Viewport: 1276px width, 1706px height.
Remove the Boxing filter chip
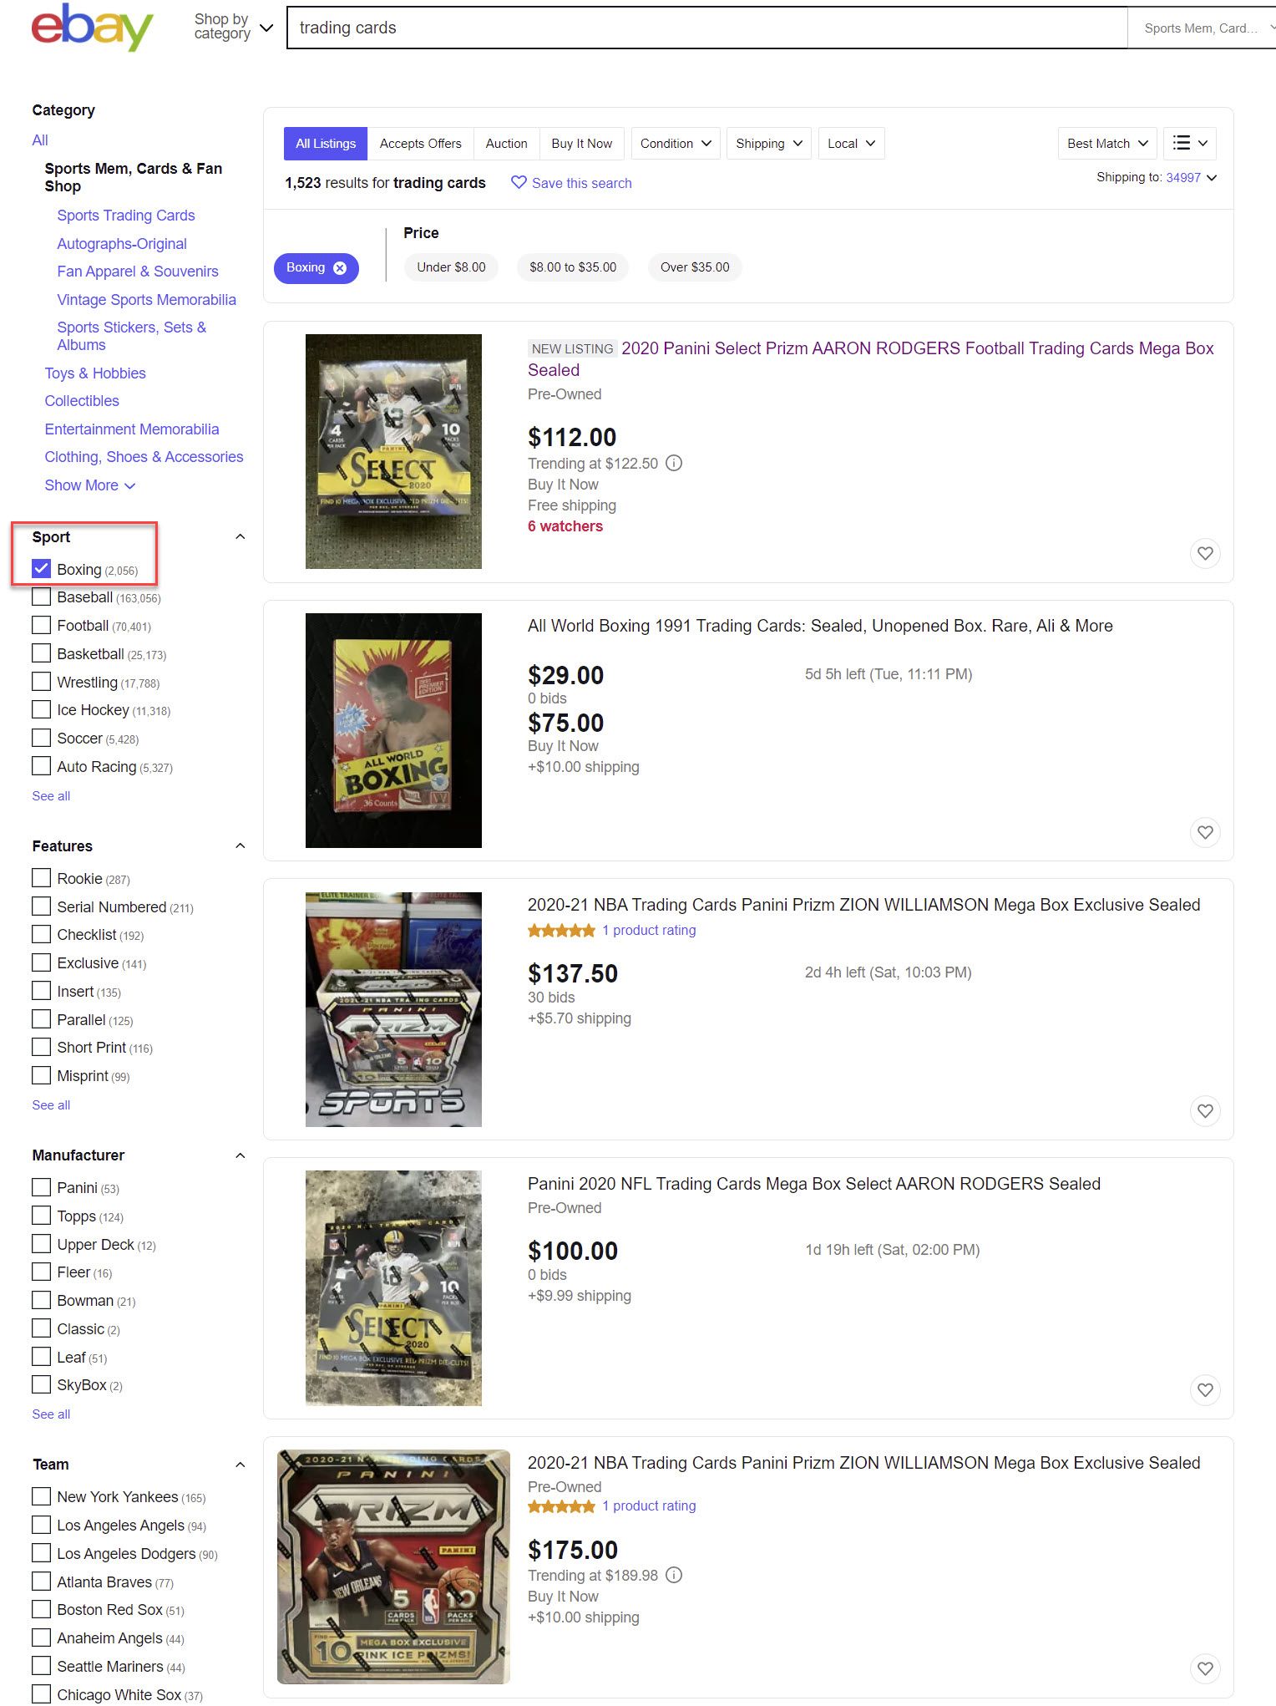pyautogui.click(x=340, y=268)
